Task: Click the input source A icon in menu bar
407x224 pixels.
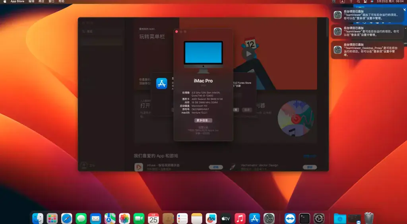Action: [x=342, y=1]
